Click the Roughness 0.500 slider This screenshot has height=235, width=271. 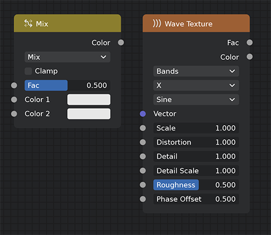[196, 185]
